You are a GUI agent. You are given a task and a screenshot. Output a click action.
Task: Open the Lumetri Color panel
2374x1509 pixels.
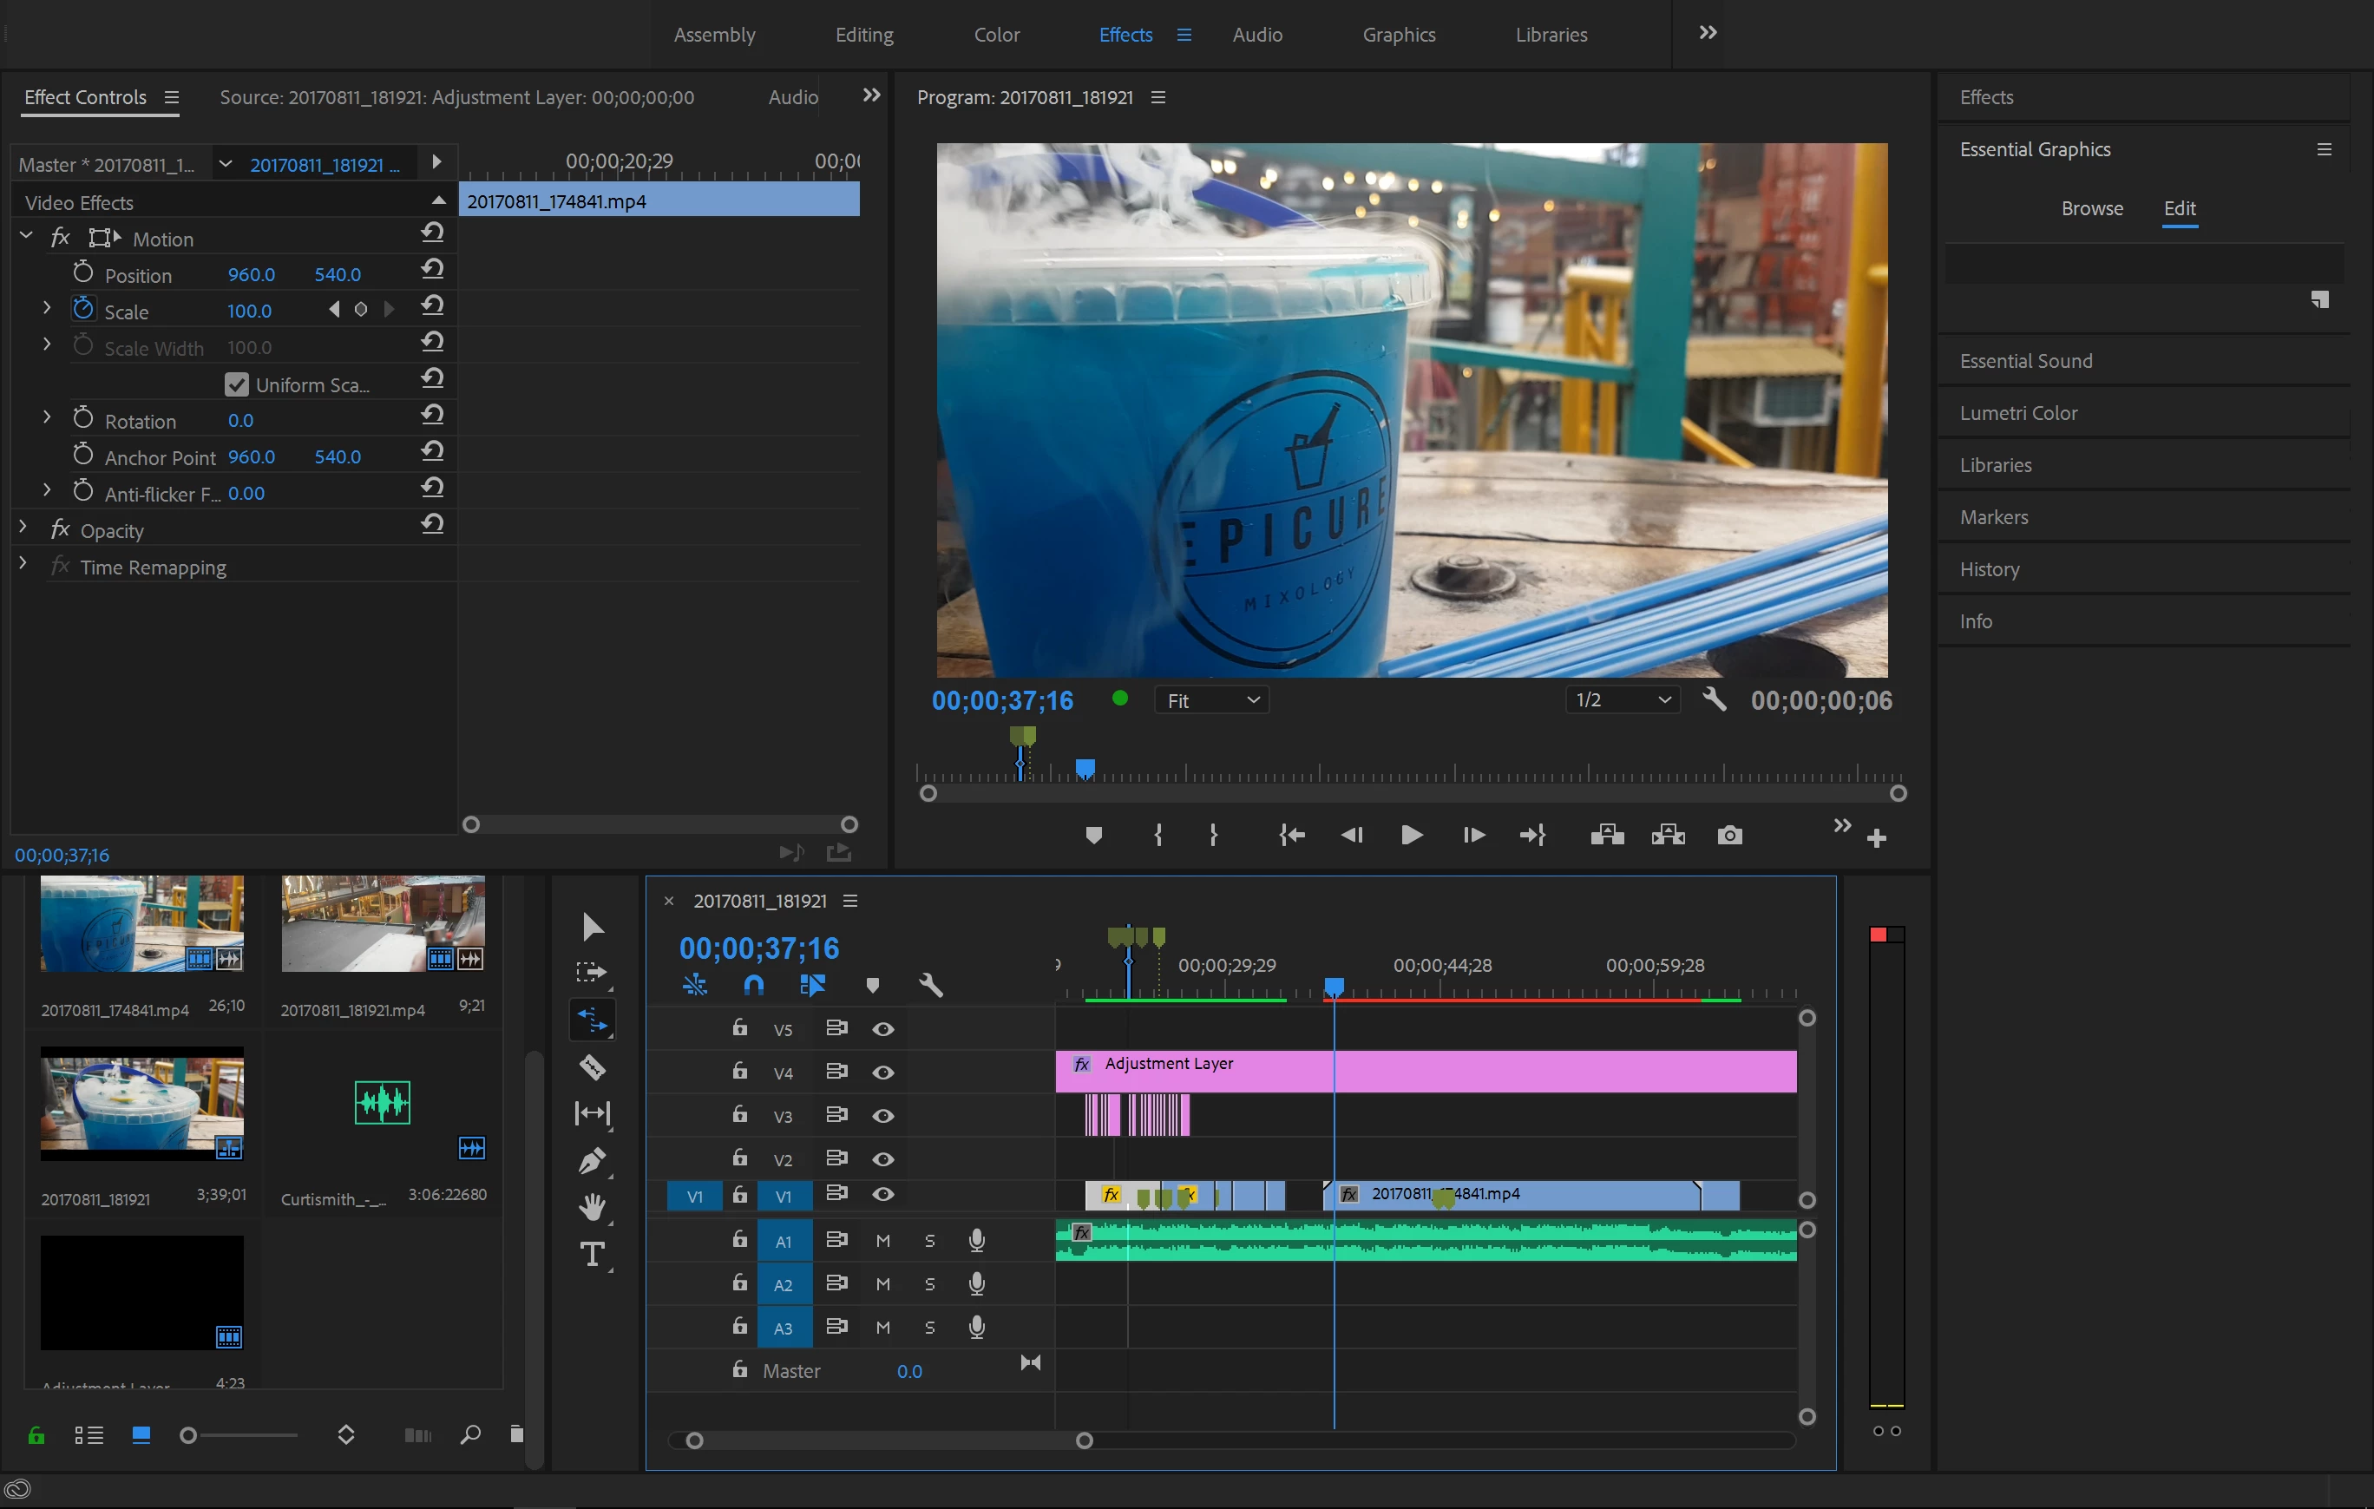[2017, 413]
